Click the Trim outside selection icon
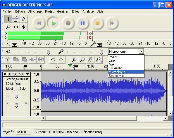 tap(32, 60)
